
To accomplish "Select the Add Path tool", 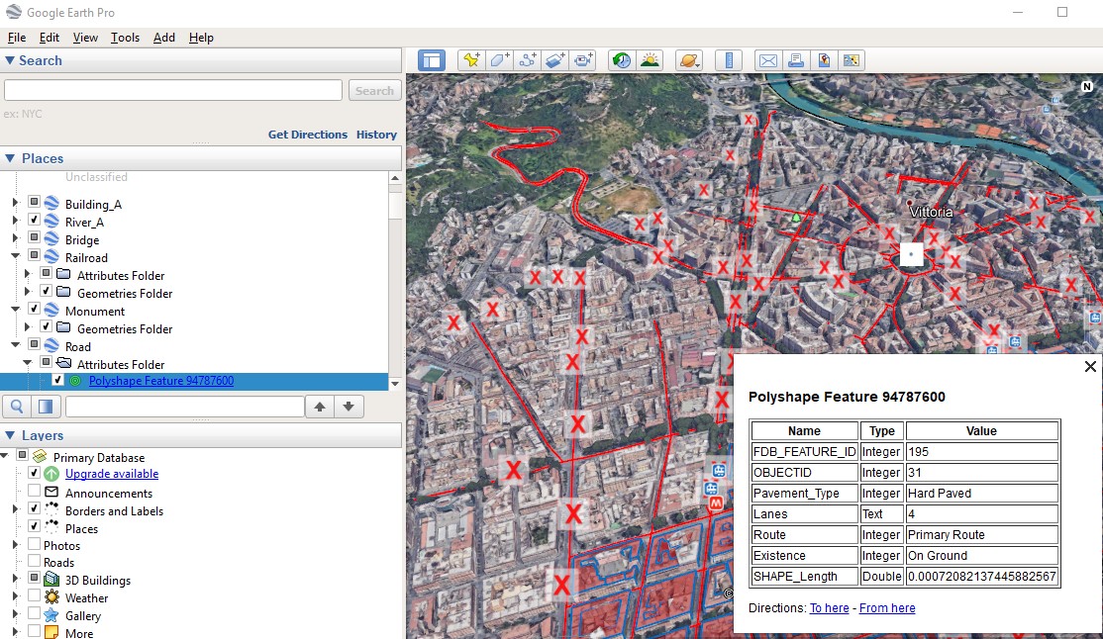I will pyautogui.click(x=527, y=60).
